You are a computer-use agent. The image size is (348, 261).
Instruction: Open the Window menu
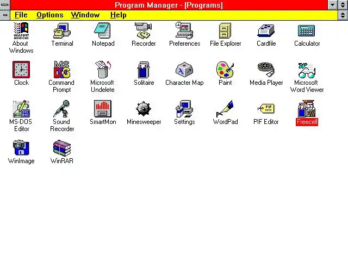click(85, 15)
